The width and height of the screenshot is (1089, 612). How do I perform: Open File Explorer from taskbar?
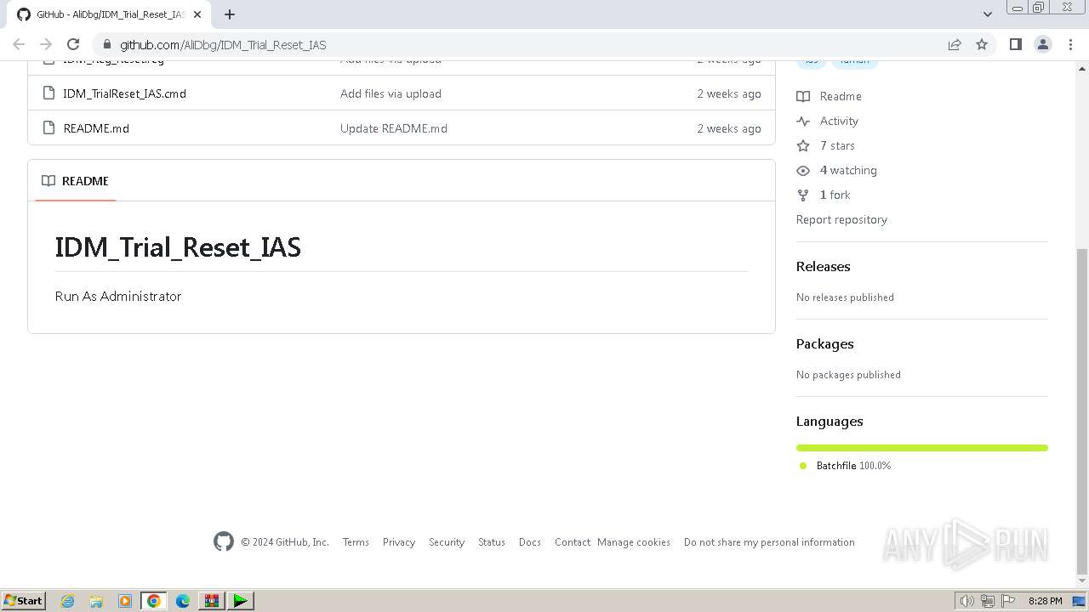(x=96, y=601)
